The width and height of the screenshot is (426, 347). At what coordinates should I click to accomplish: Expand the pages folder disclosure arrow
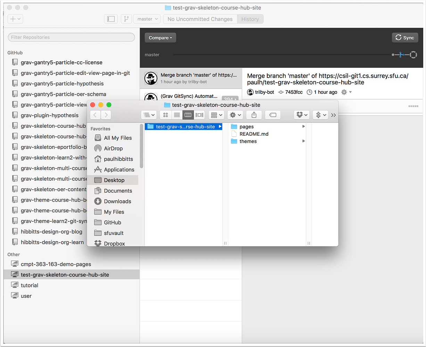point(304,127)
